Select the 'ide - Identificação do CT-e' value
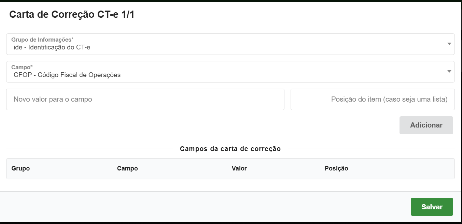This screenshot has height=224, width=462. [x=52, y=47]
